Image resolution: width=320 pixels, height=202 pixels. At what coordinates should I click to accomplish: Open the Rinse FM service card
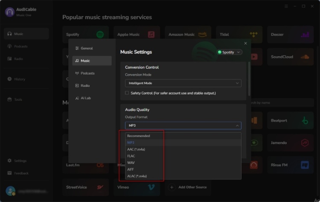[290, 165]
